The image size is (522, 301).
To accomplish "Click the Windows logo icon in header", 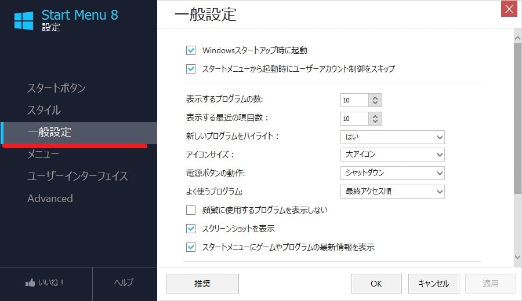I will (24, 21).
